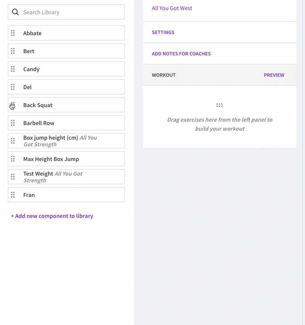Click the WORKOUT section header

tap(164, 75)
